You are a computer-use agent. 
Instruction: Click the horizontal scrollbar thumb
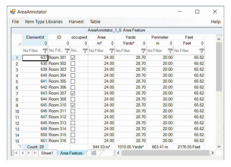click(x=165, y=153)
